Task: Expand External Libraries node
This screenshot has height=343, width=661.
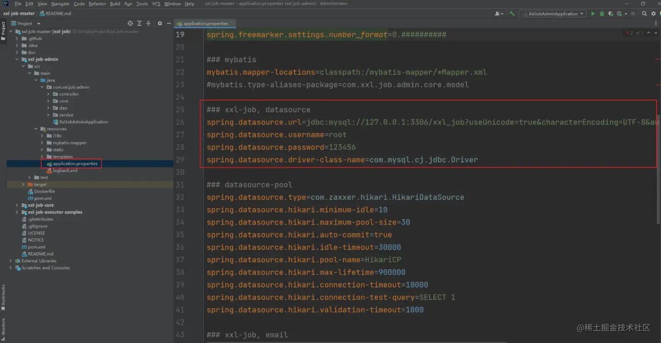Action: tap(11, 261)
